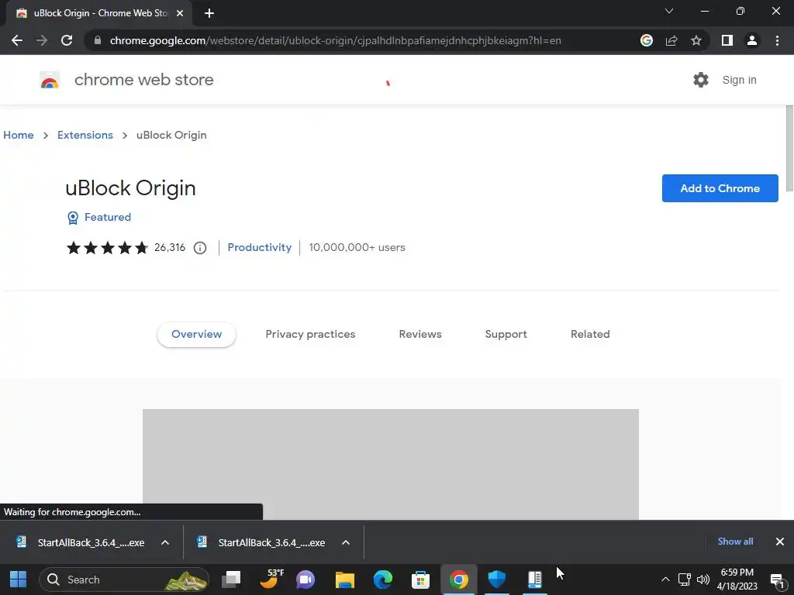The width and height of the screenshot is (794, 595).
Task: Click the forward navigation arrow
Action: click(x=42, y=40)
